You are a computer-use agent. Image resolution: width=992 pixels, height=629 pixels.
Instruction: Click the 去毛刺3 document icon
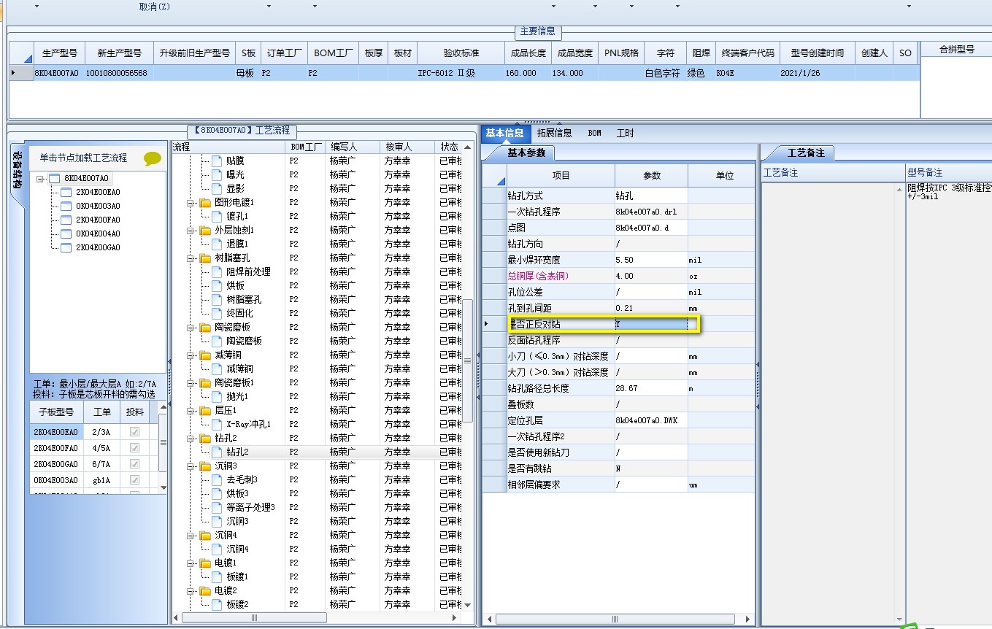click(x=217, y=479)
